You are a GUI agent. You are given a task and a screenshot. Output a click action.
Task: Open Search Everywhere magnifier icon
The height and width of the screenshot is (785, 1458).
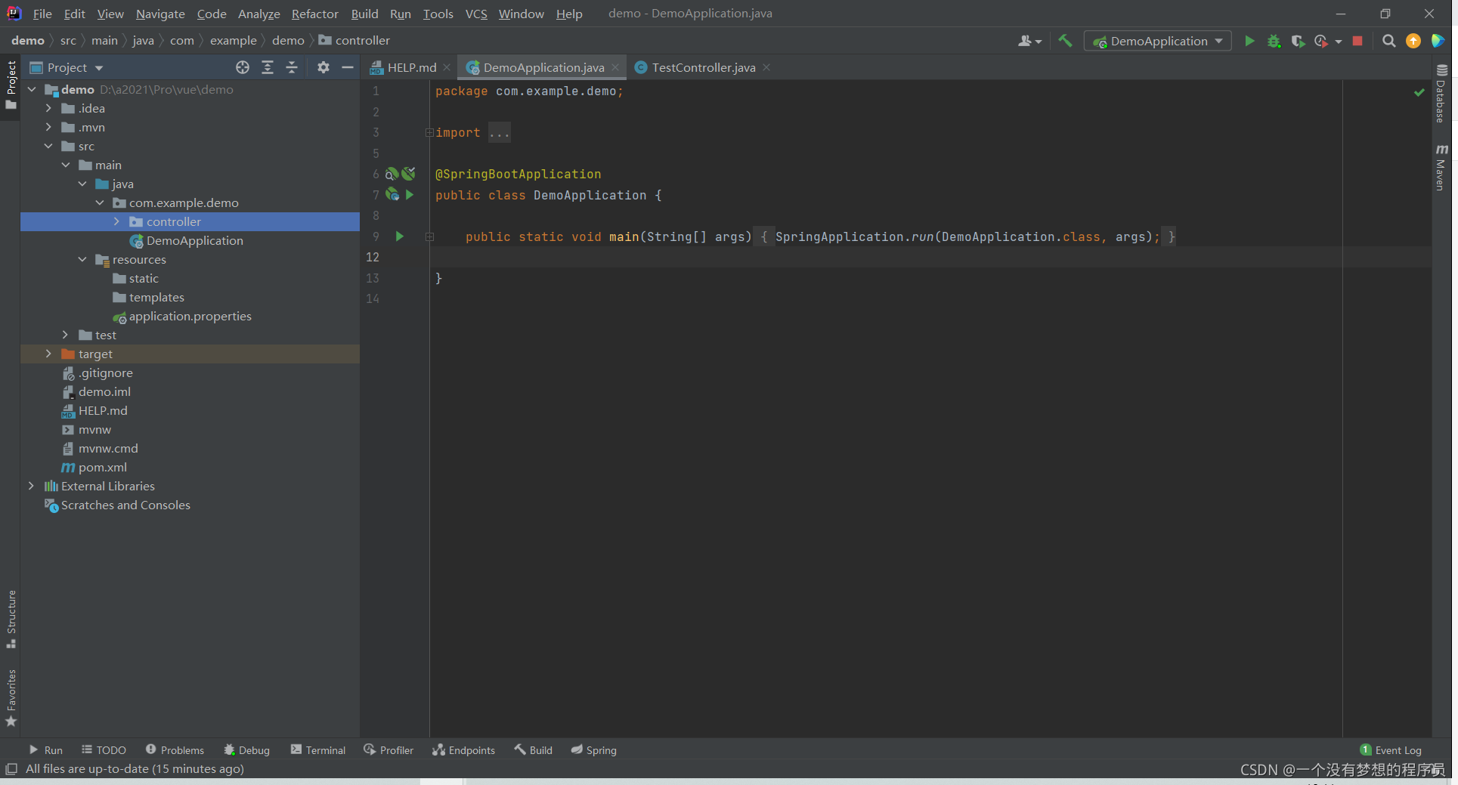pyautogui.click(x=1388, y=42)
